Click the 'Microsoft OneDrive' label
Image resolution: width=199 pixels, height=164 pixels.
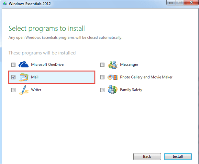47,64
